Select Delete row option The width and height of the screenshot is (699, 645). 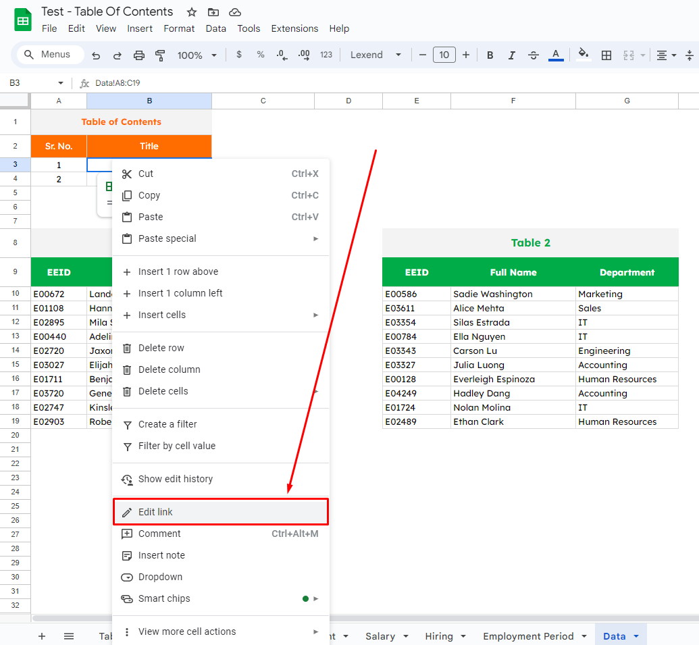221,348
